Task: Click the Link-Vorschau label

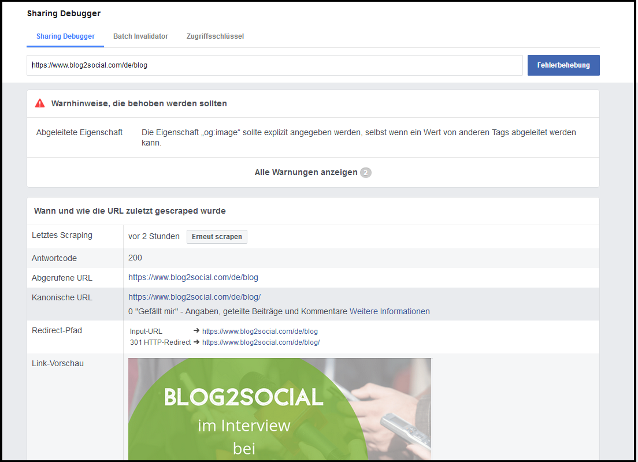Action: [58, 364]
